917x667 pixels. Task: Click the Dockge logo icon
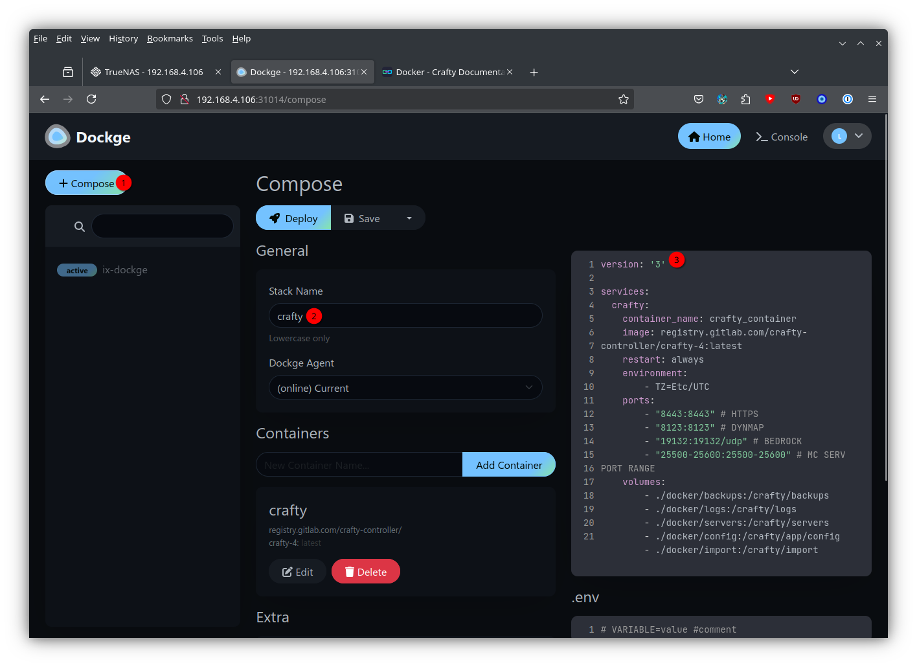click(58, 137)
